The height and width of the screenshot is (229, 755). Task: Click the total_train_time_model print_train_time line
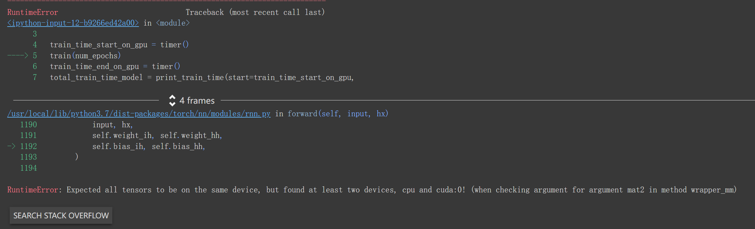coord(202,77)
